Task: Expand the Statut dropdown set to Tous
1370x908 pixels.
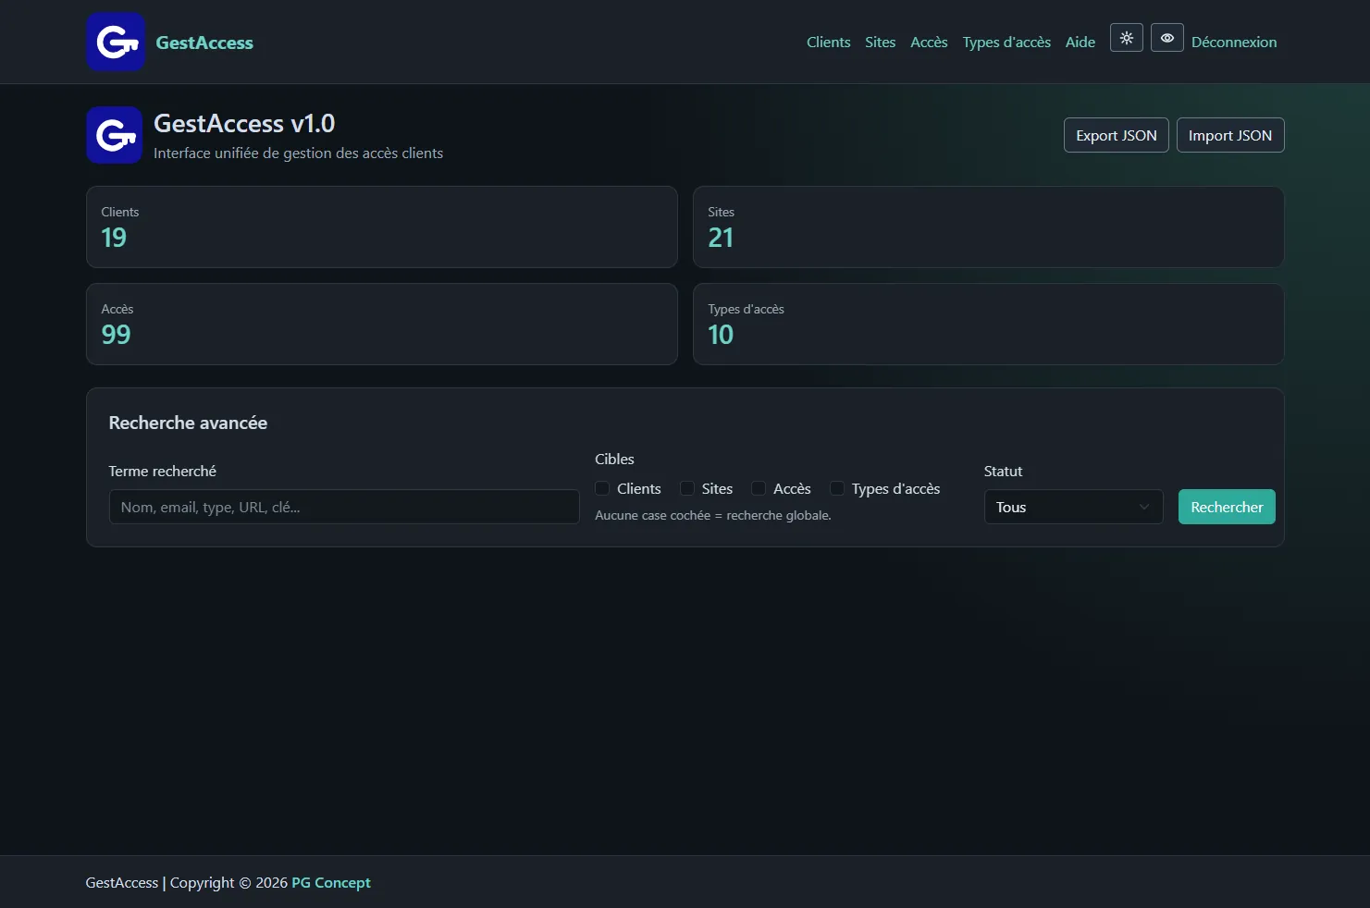Action: 1073,507
